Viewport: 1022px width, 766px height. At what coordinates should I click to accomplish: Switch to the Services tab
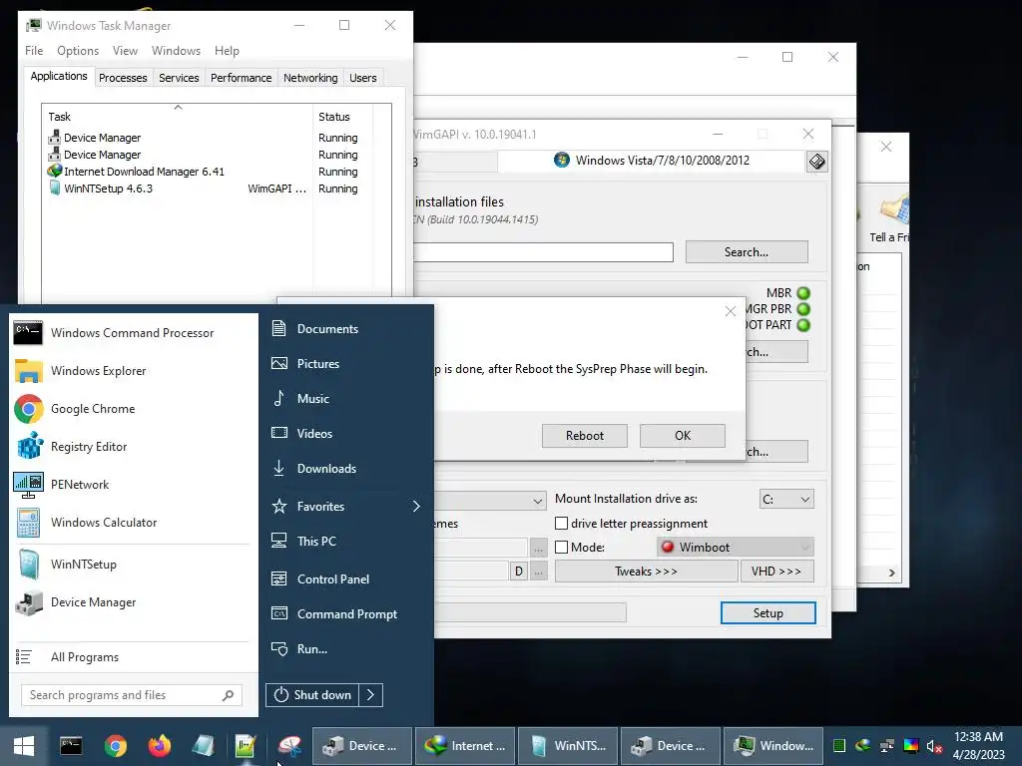179,78
